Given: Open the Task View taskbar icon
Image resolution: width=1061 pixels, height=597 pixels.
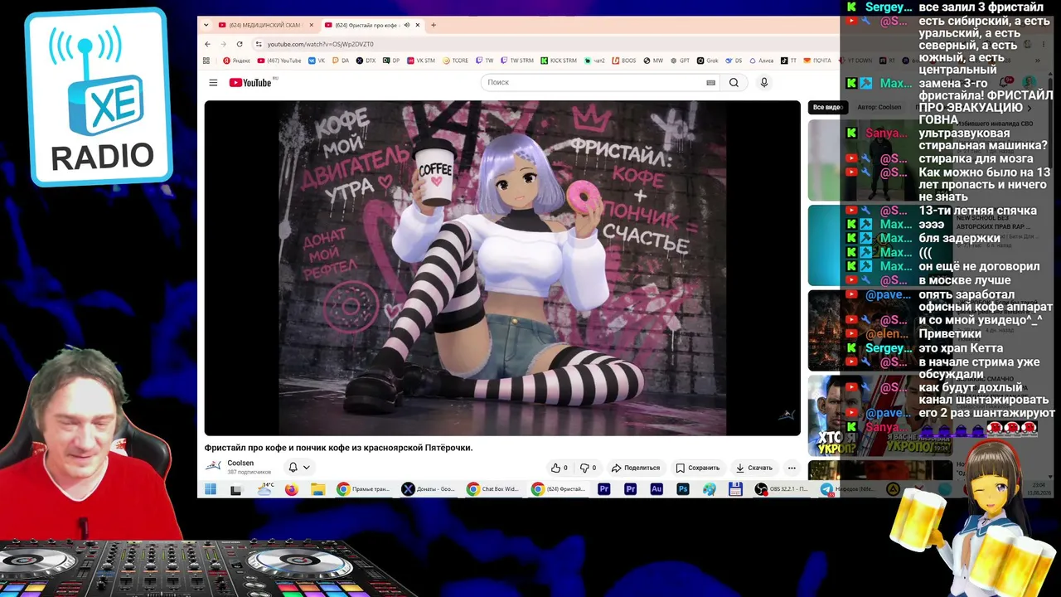Looking at the screenshot, I should point(236,489).
